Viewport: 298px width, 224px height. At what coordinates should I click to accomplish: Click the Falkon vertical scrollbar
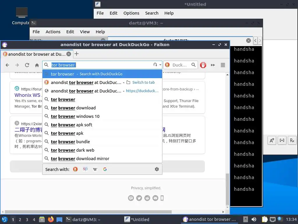227,189
